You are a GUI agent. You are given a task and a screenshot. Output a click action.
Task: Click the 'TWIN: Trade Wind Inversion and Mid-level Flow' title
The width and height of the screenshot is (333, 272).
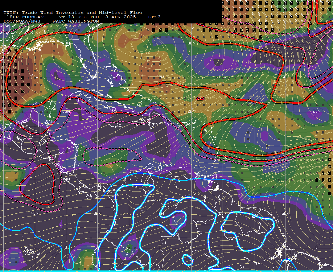pyautogui.click(x=73, y=13)
